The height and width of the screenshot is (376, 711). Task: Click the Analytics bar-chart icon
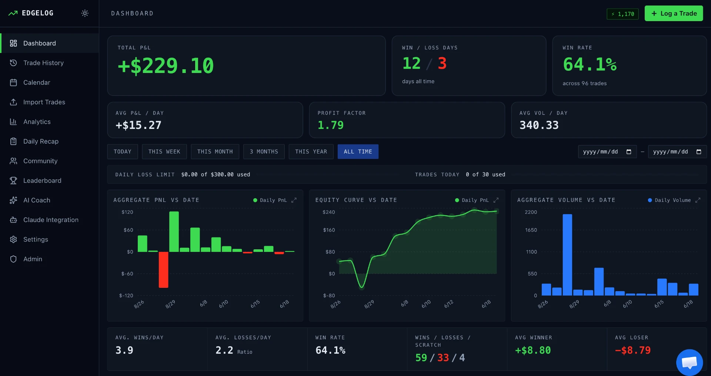tap(13, 122)
